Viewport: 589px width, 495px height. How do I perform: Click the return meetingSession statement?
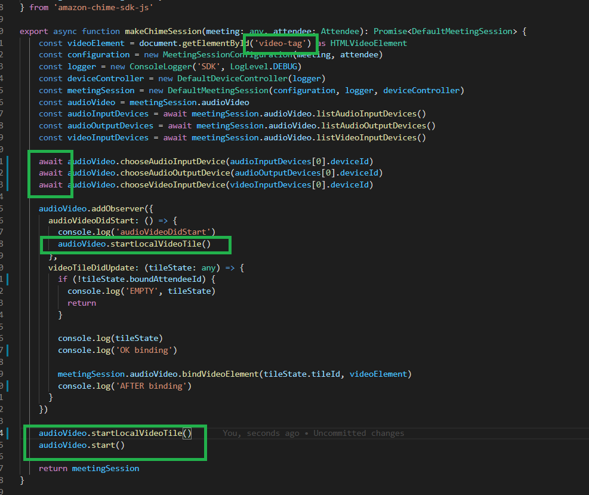(x=89, y=469)
